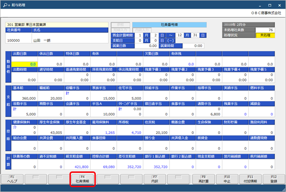Image resolution: width=286 pixels, height=192 pixels.
Task: Save with the F12 登録 button
Action: (x=274, y=179)
